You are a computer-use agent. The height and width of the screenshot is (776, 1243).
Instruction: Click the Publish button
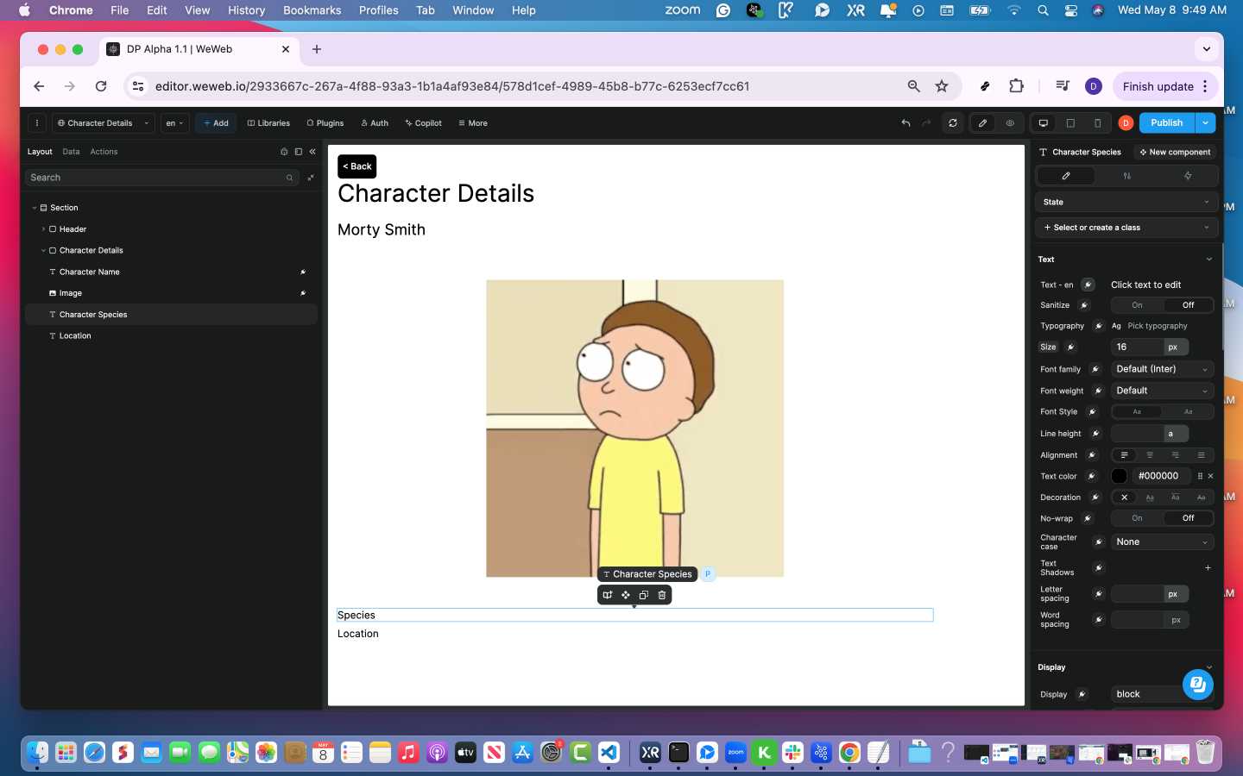[1167, 123]
